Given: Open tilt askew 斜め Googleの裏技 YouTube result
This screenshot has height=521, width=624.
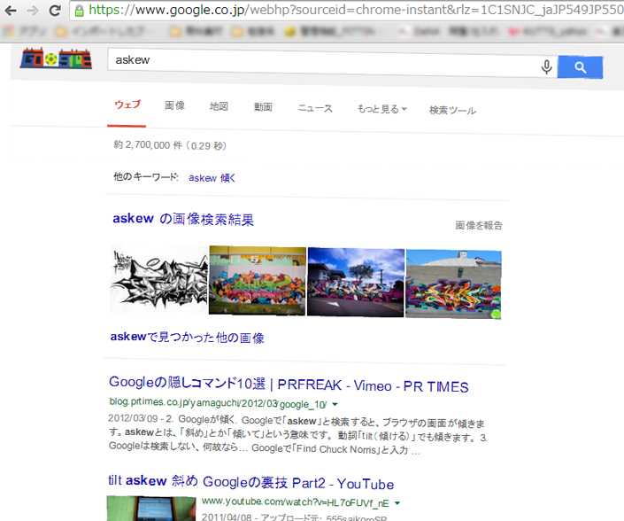Looking at the screenshot, I should 250,482.
